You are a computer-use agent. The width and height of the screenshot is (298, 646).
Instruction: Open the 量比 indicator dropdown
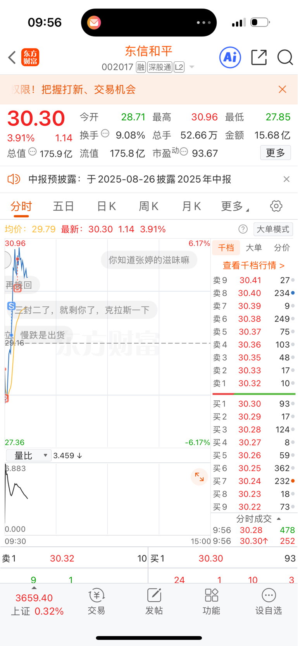click(x=29, y=455)
